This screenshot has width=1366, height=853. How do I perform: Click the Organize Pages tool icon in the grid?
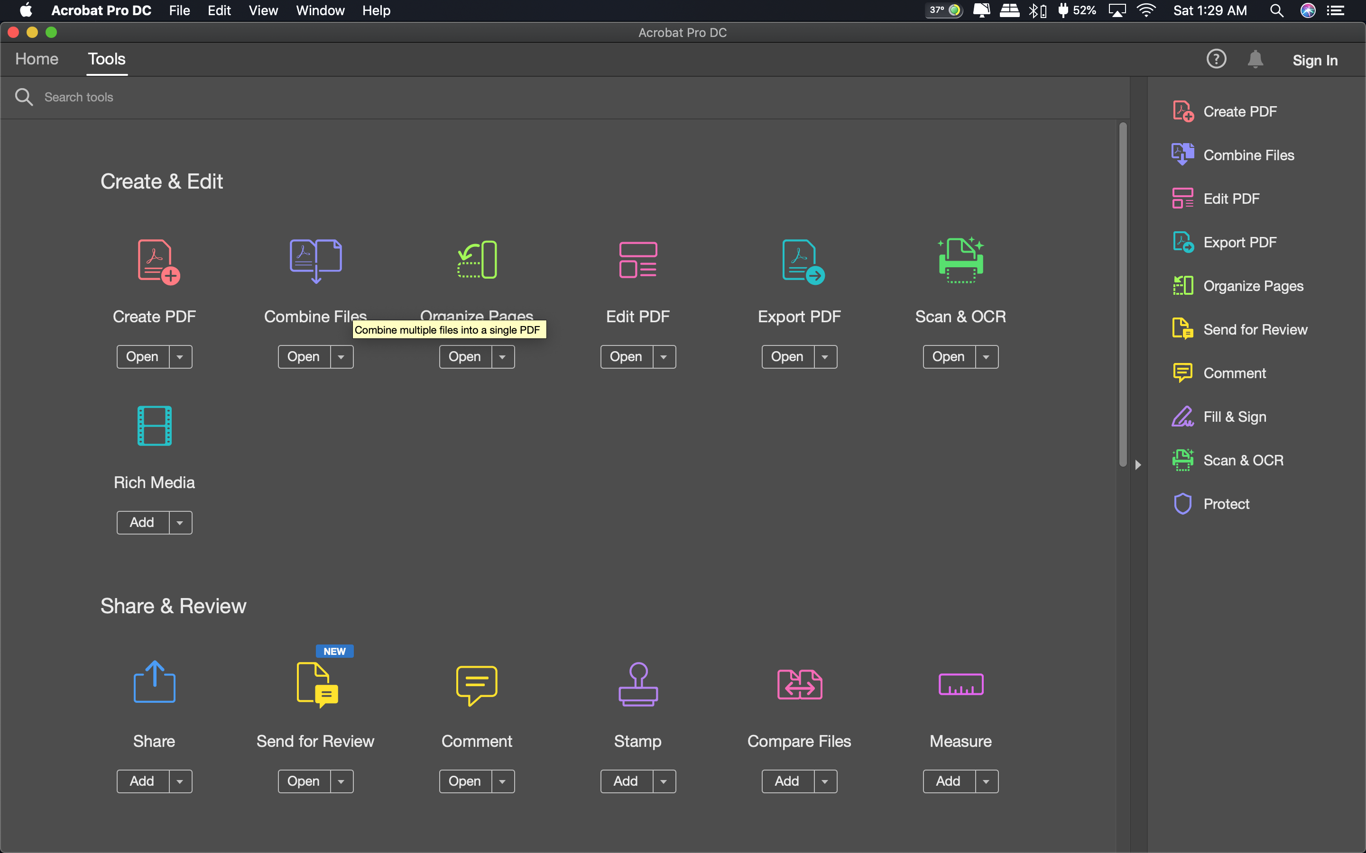477,260
